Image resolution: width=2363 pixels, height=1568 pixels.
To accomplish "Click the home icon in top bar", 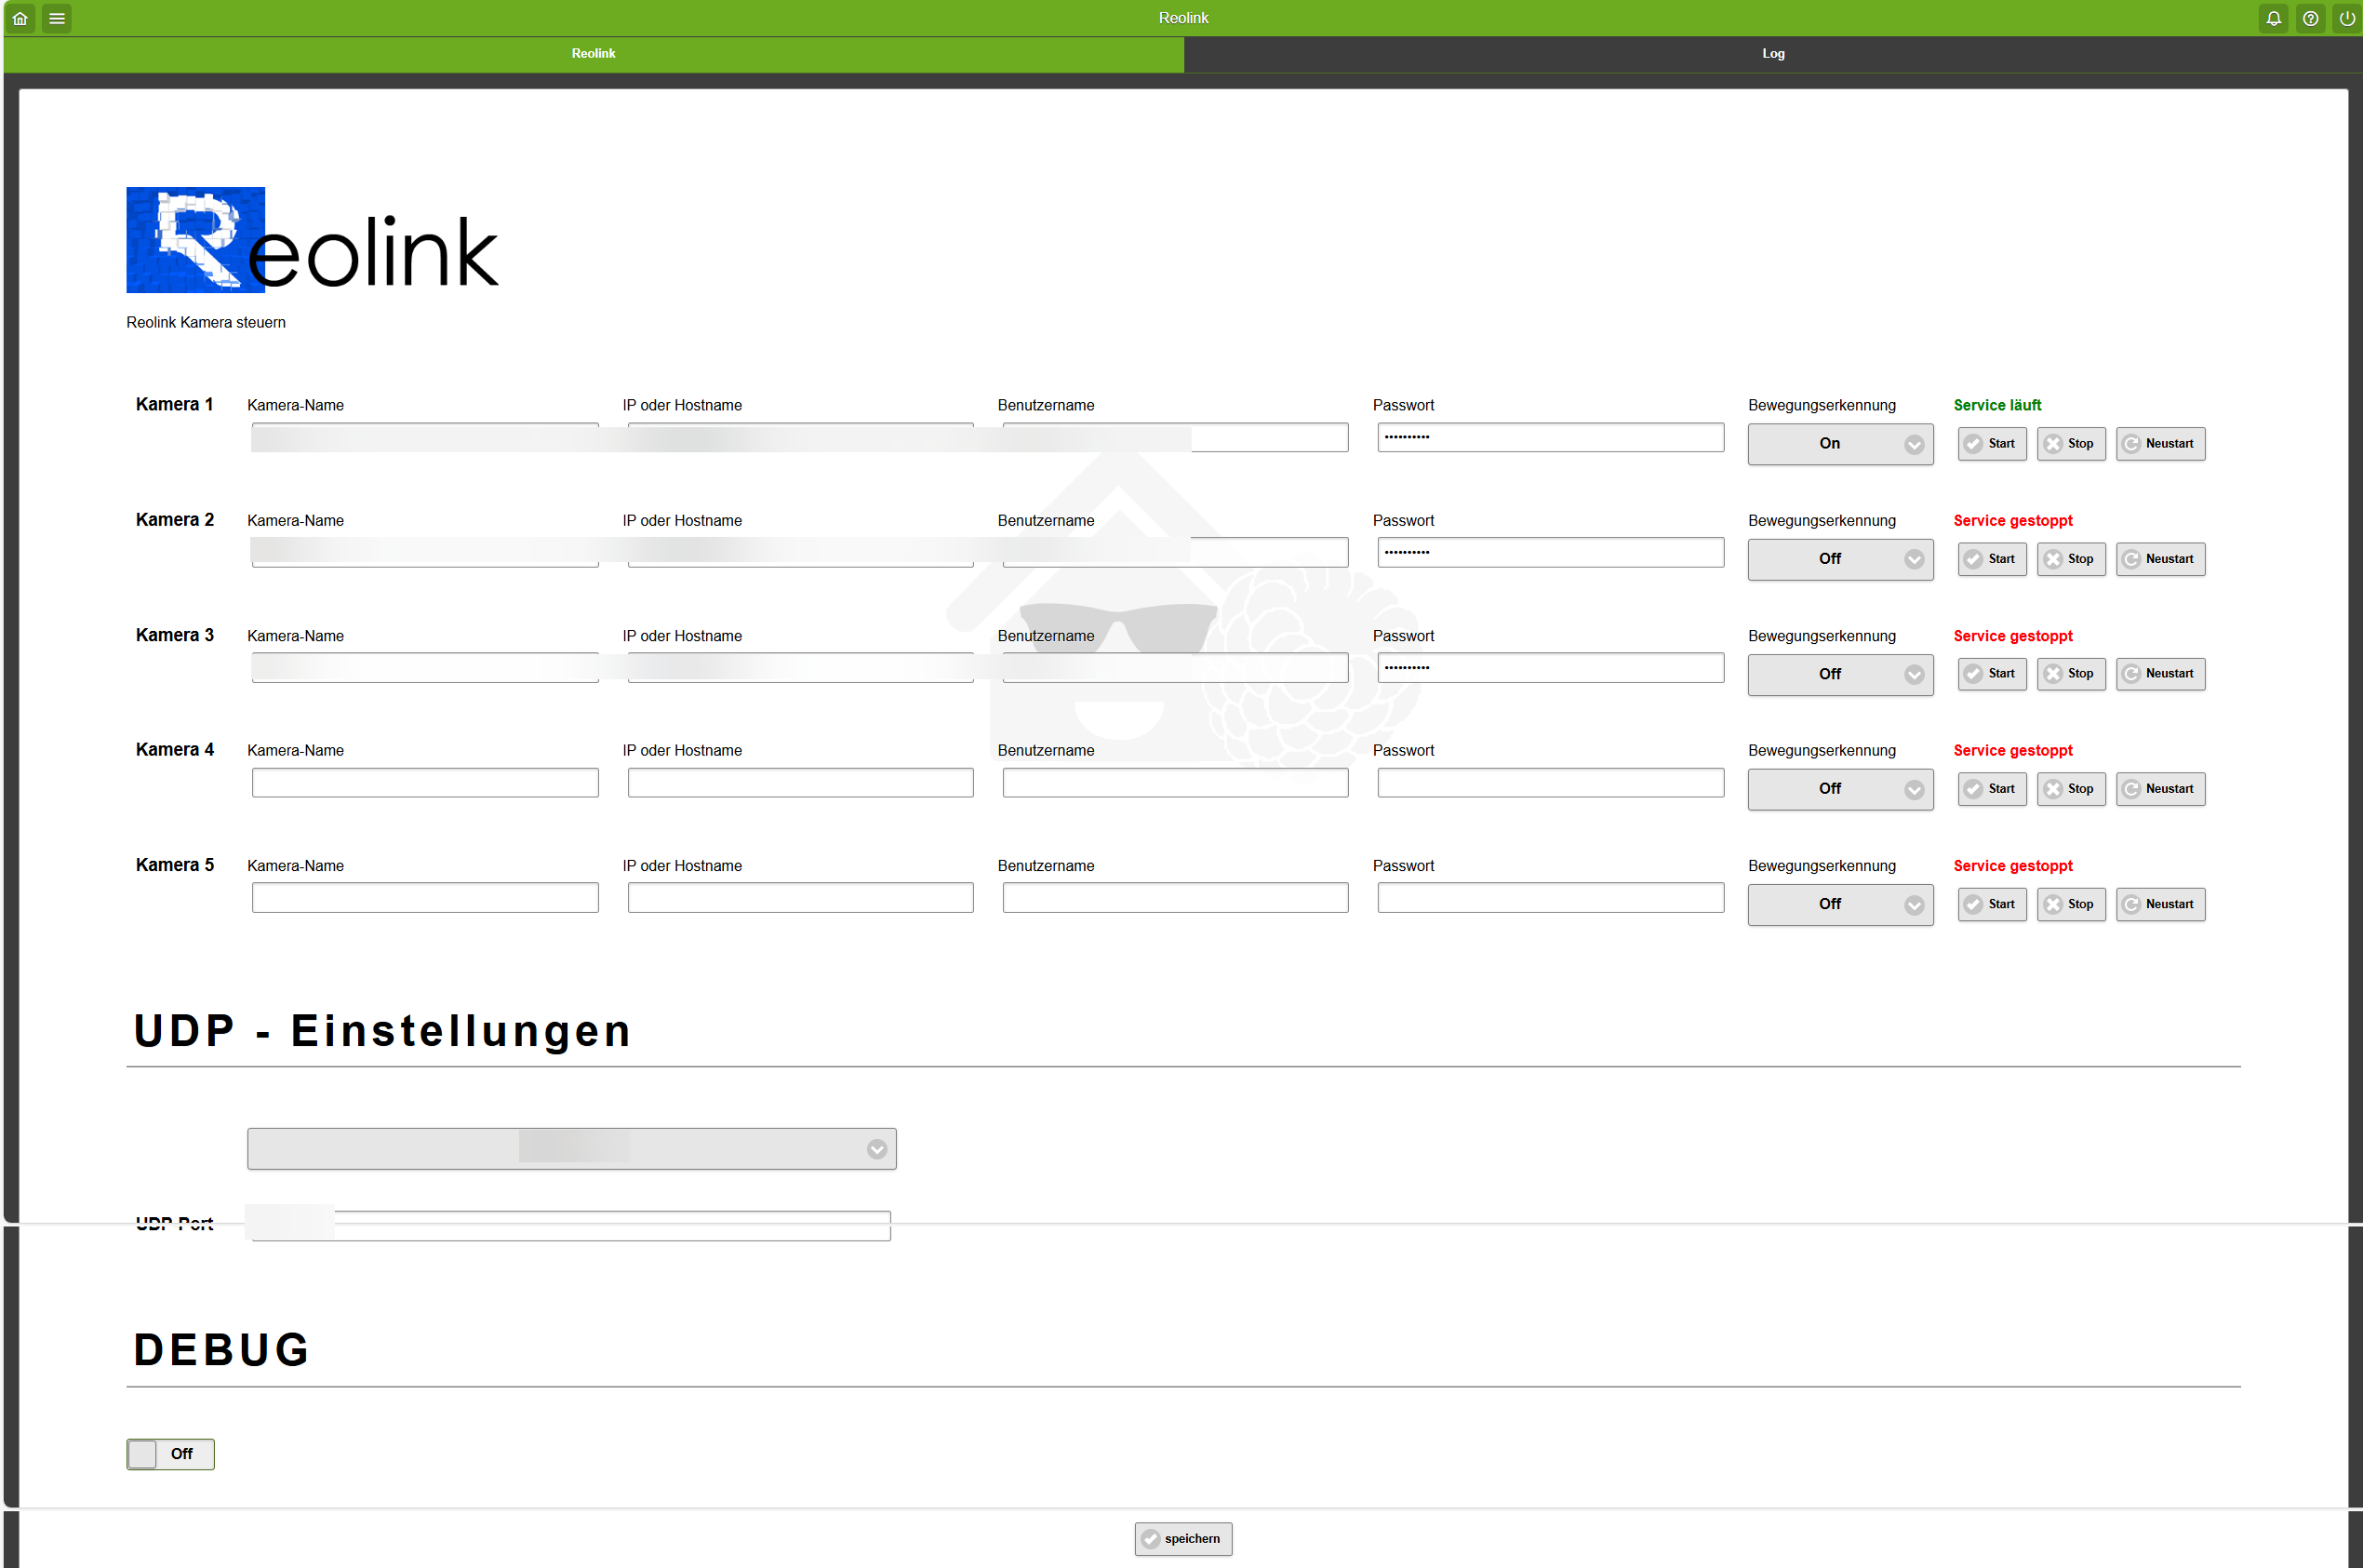I will (20, 18).
